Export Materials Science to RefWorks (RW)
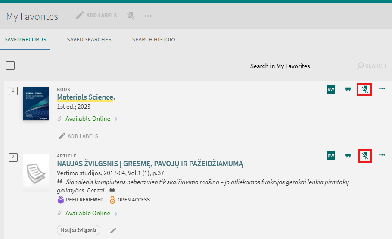Image resolution: width=392 pixels, height=239 pixels. coord(330,89)
